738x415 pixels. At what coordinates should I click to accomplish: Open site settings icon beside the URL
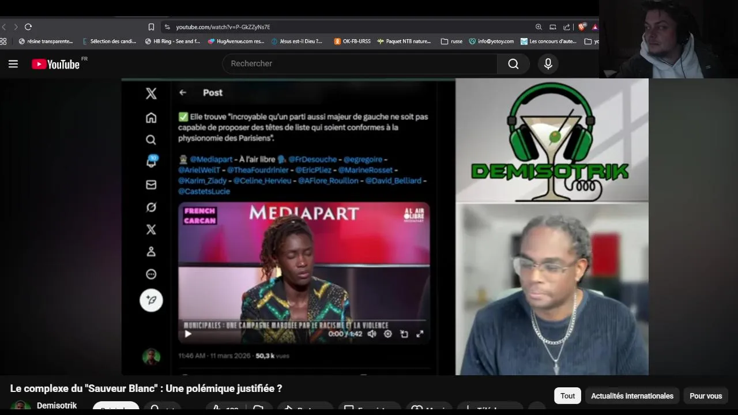(x=167, y=27)
